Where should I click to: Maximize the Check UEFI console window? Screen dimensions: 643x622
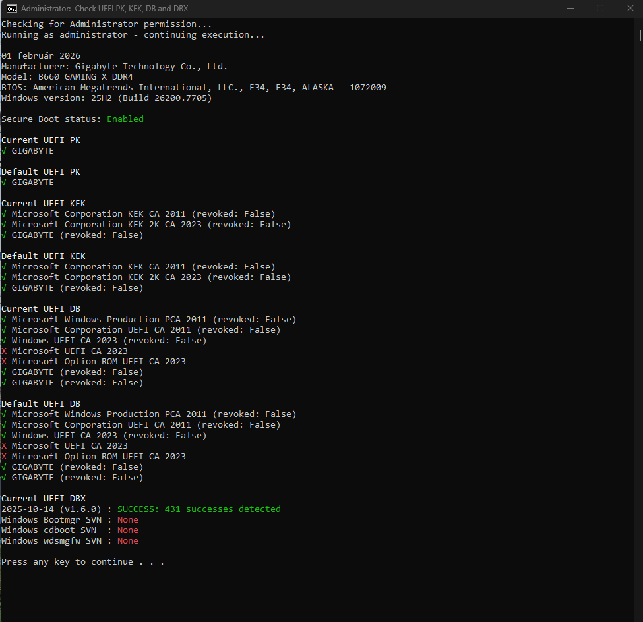600,8
